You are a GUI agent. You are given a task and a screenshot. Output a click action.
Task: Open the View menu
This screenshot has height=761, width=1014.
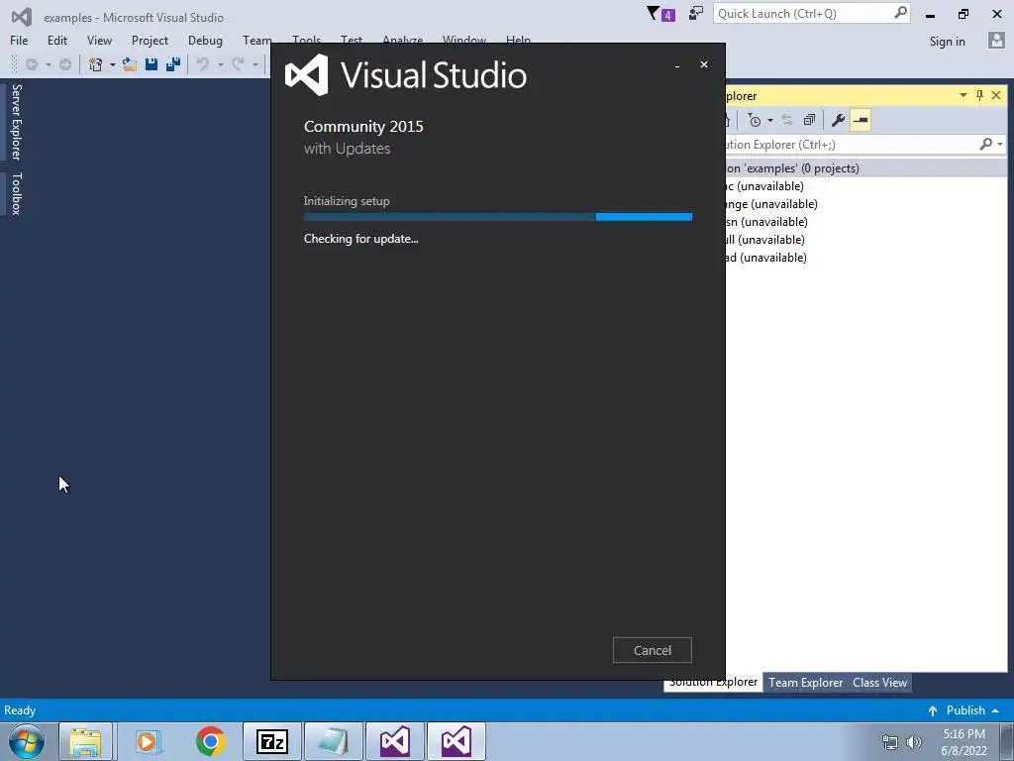(x=99, y=40)
